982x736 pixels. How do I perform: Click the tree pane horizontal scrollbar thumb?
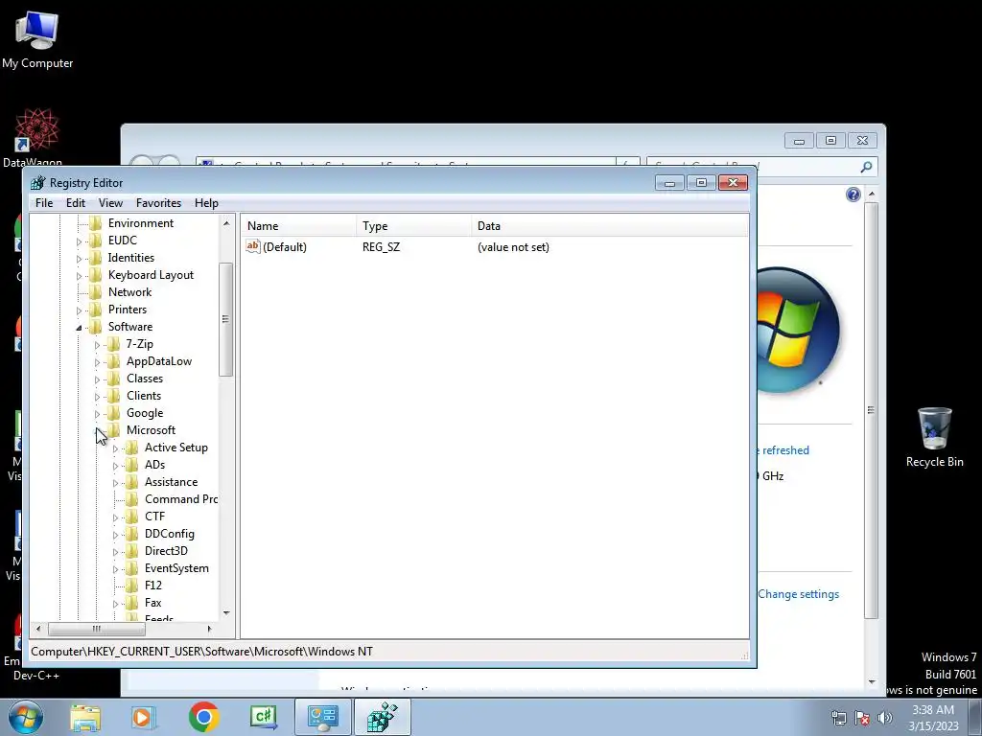(x=96, y=629)
